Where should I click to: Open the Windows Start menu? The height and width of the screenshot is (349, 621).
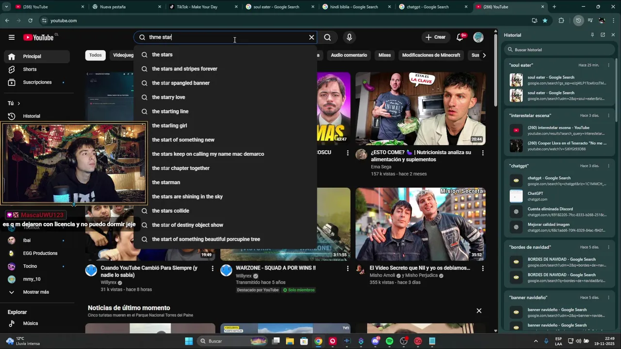point(189,341)
